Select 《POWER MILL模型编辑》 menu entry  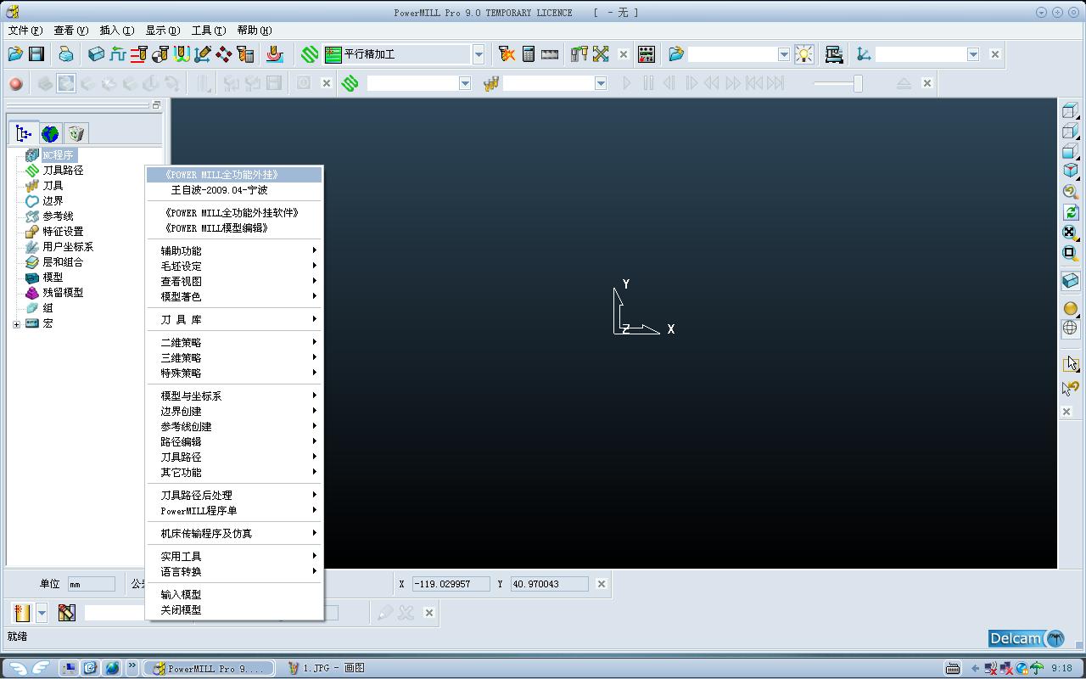(x=234, y=227)
